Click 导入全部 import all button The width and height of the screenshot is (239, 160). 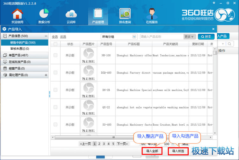click(x=152, y=151)
